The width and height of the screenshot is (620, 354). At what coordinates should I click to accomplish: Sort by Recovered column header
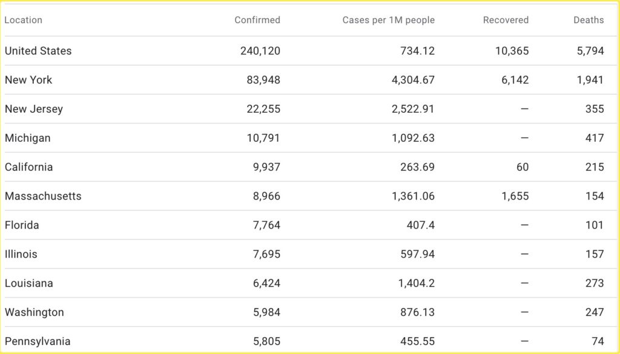[x=506, y=20]
